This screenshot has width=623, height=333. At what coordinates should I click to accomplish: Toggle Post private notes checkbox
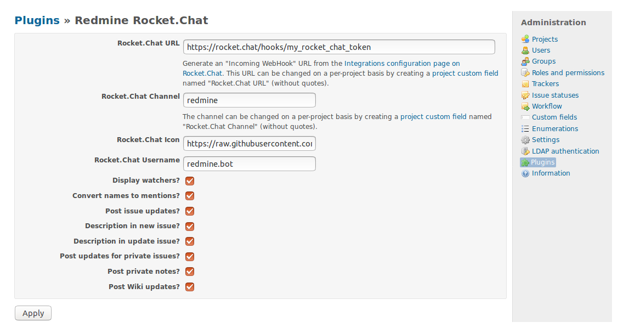pyautogui.click(x=190, y=272)
